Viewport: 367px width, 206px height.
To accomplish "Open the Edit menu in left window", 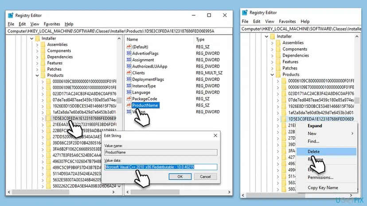I will (22, 24).
